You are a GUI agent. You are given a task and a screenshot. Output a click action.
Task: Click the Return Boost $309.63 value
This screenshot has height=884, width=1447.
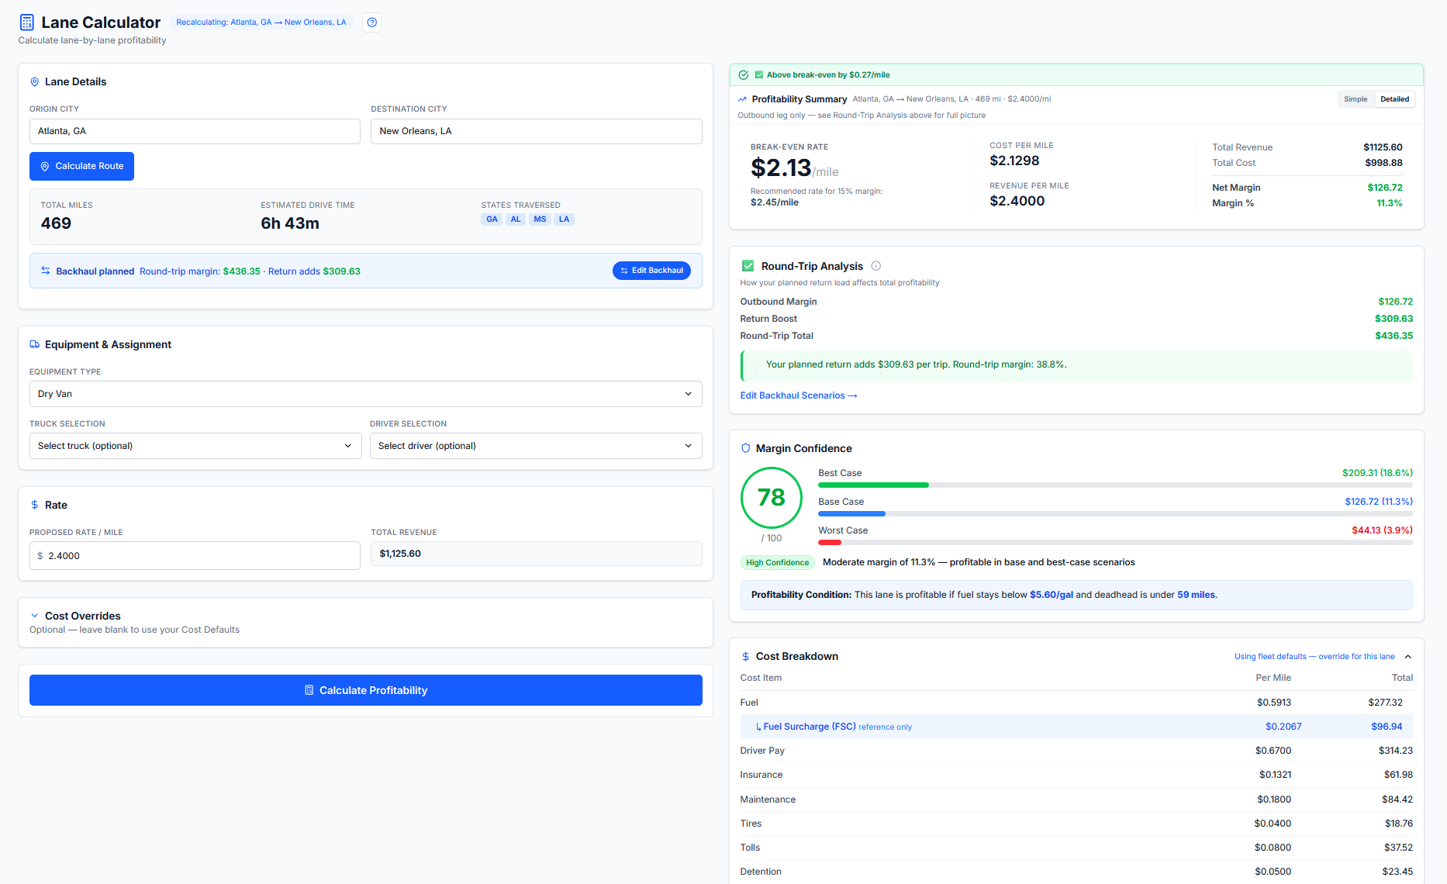pyautogui.click(x=1393, y=319)
